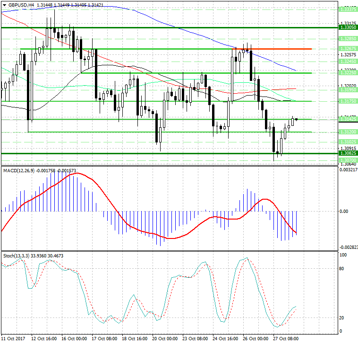Click the 27 Oct 08:00 time label

286,339
